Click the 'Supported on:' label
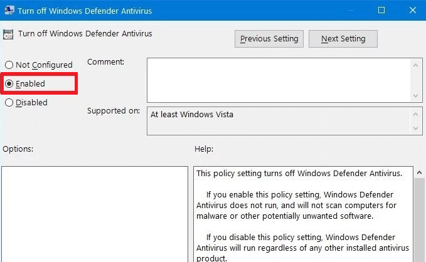This screenshot has height=262, width=426. point(114,111)
